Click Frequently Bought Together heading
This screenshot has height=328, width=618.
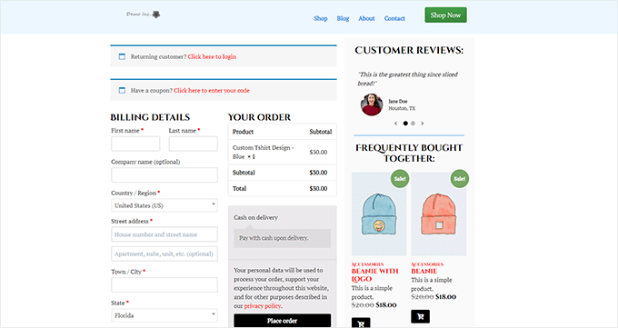point(409,153)
